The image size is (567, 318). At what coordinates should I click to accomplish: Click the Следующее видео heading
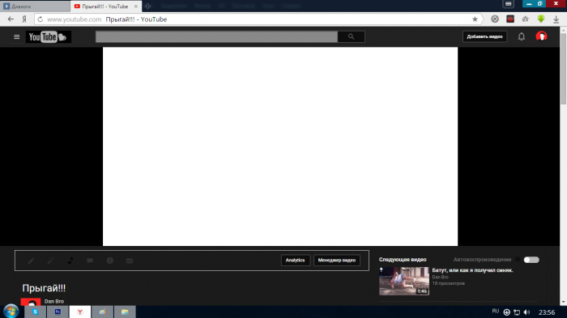pos(403,260)
